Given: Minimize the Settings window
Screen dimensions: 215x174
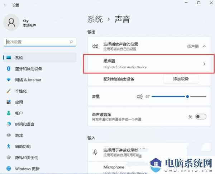Looking at the screenshot, I should tap(186, 3).
